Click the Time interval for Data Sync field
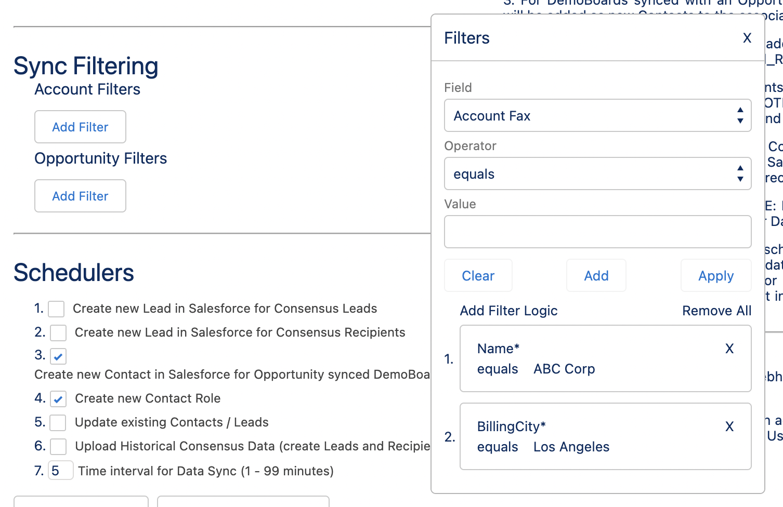783x507 pixels. pyautogui.click(x=60, y=470)
